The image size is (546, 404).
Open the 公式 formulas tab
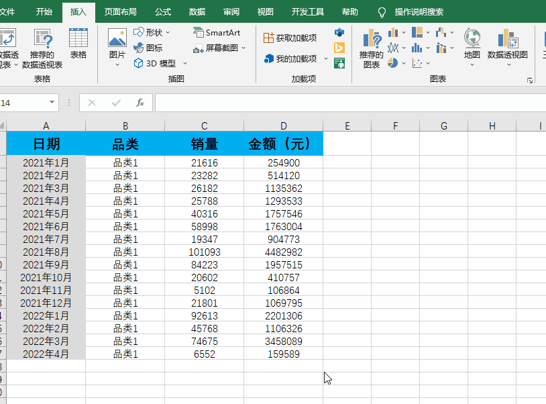pyautogui.click(x=163, y=12)
